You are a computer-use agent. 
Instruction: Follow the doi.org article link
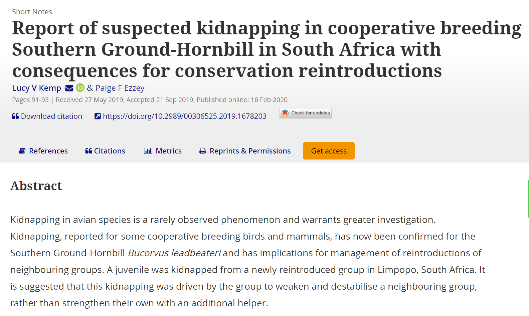pos(185,116)
